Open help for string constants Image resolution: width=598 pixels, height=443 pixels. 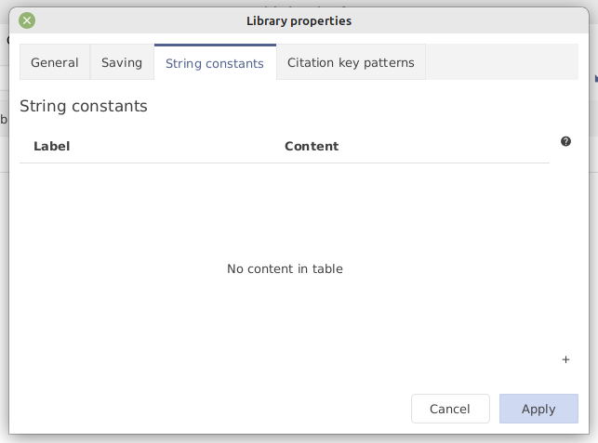[565, 141]
